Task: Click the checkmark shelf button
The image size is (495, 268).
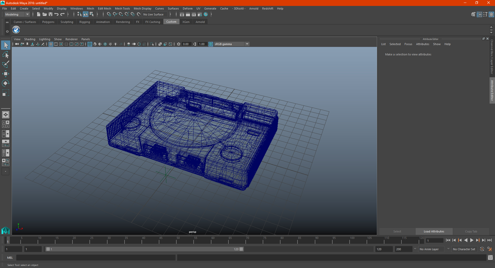Action: click(x=16, y=30)
